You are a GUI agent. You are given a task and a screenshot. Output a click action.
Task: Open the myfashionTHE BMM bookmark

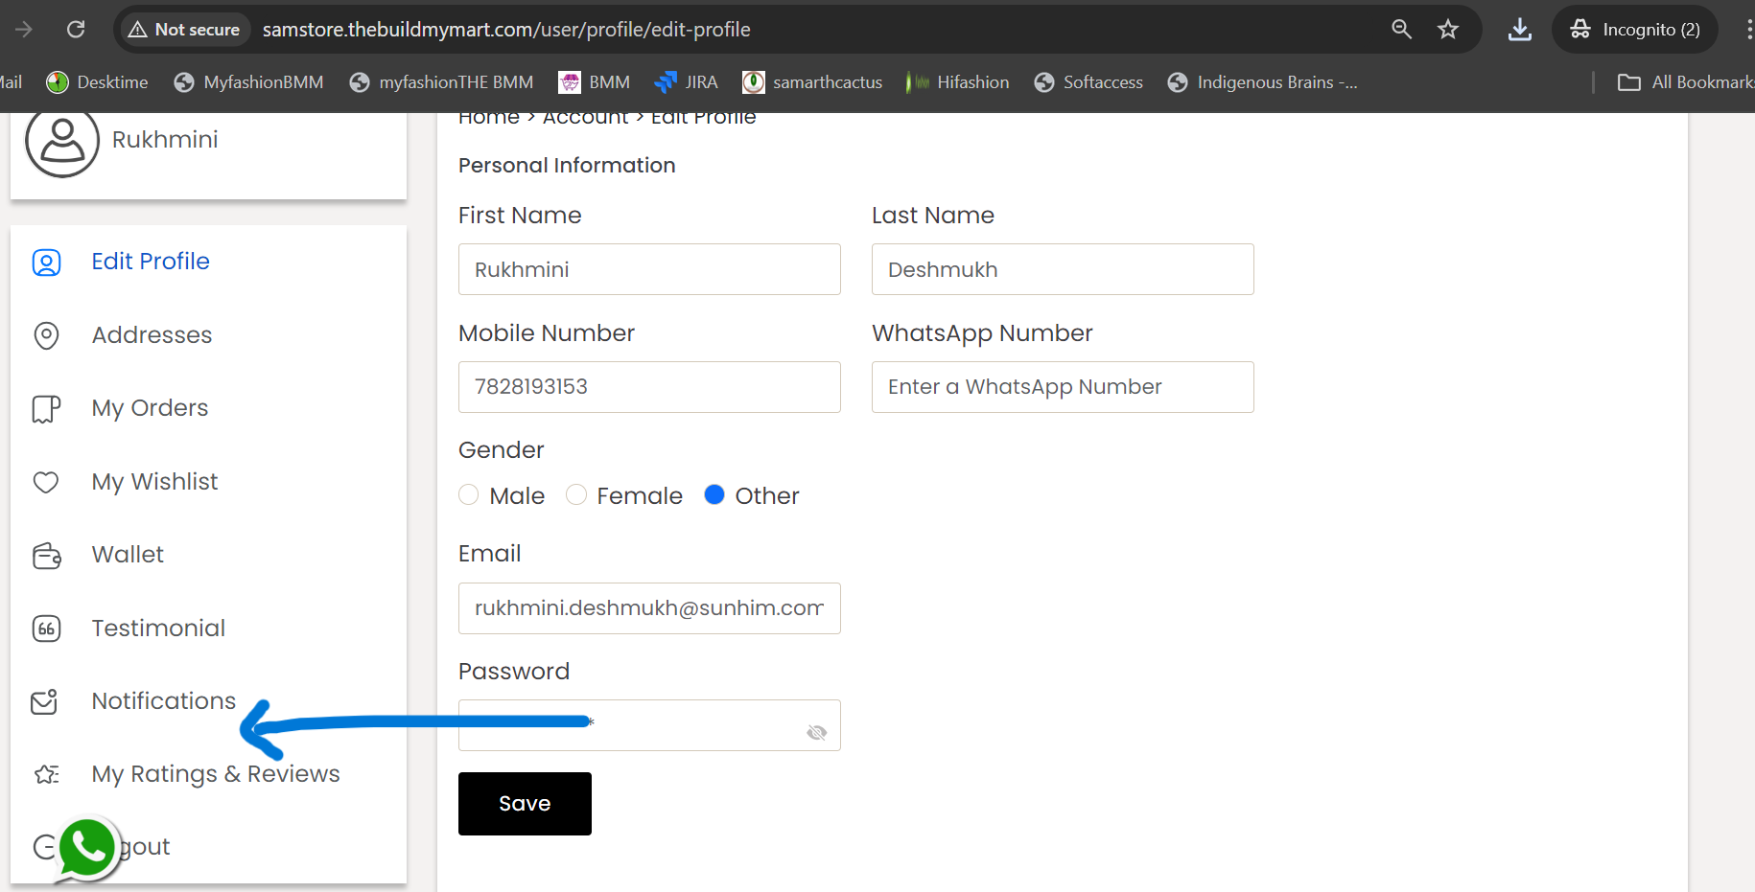[x=441, y=82]
